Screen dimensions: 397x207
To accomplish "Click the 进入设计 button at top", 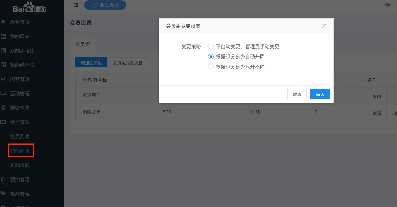I will (x=105, y=5).
